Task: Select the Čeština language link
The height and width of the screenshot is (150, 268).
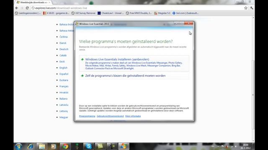Action: click(x=63, y=37)
